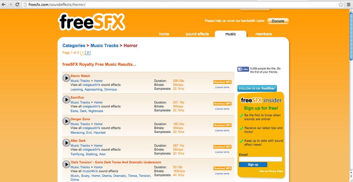Click the Looming tag
Viewport: 353px width, 182px height.
coord(77,89)
